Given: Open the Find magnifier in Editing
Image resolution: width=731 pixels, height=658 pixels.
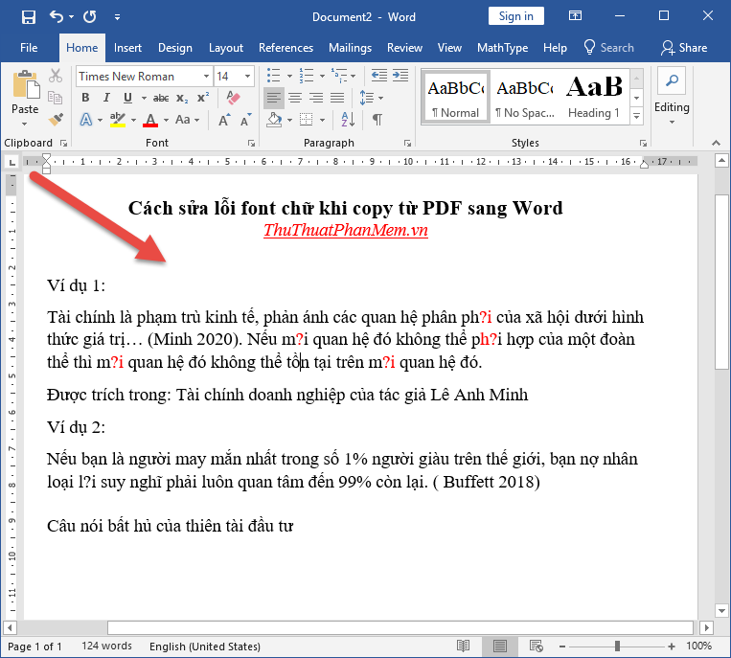Looking at the screenshot, I should [672, 80].
